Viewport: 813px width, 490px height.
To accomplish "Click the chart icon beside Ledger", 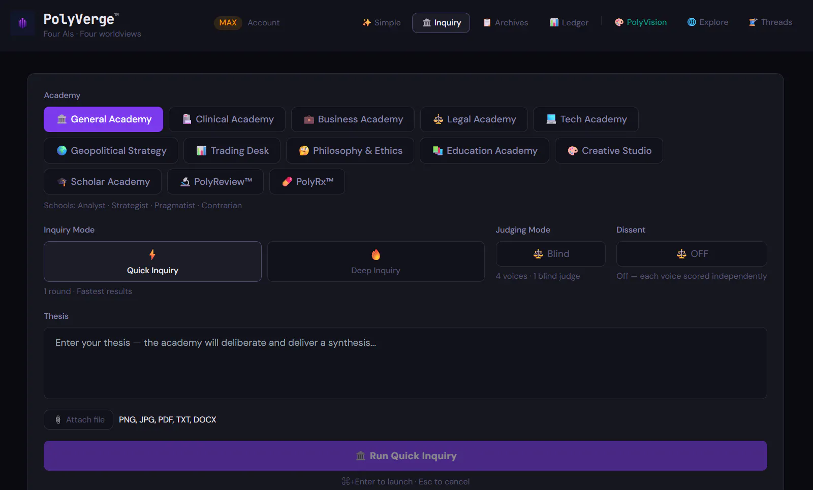I will tap(554, 23).
